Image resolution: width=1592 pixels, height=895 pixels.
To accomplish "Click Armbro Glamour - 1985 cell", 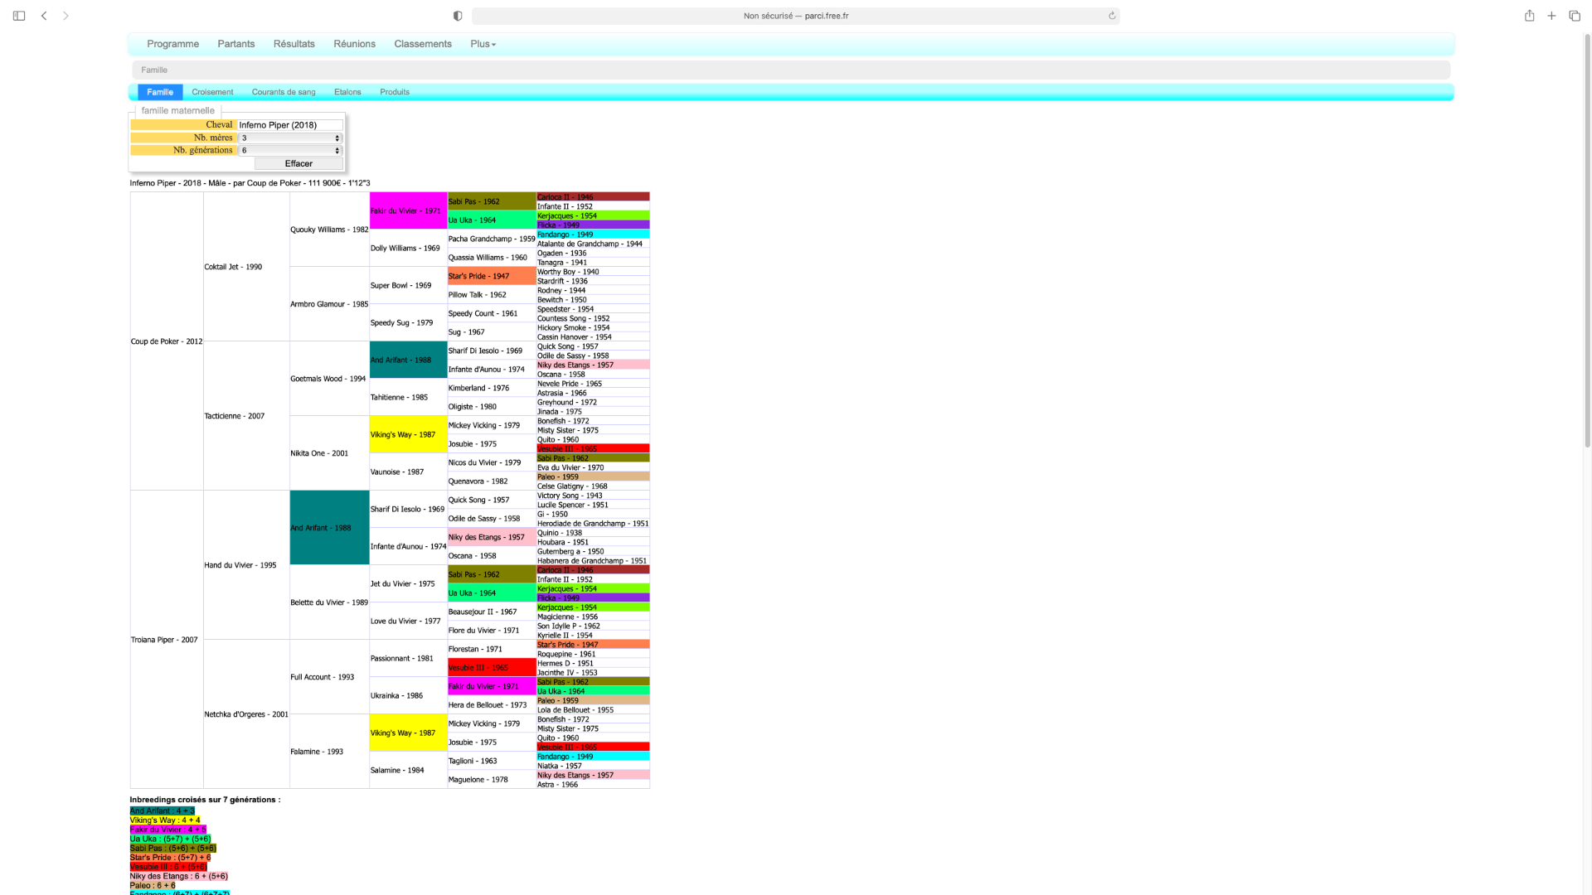I will 329,304.
